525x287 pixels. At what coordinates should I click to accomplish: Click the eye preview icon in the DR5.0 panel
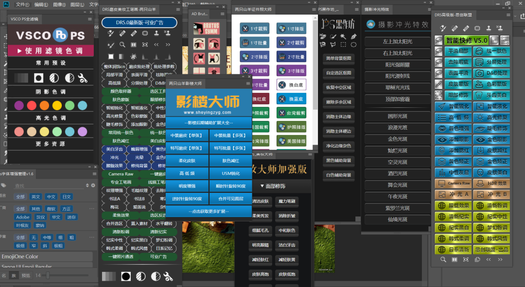pos(145,45)
